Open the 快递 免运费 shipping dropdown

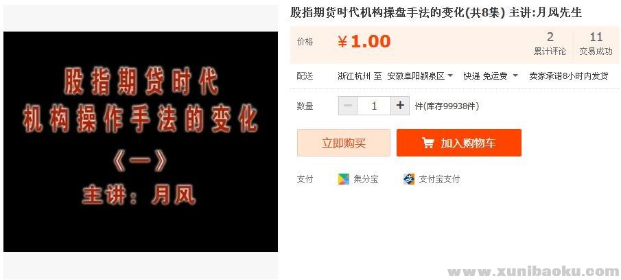491,76
